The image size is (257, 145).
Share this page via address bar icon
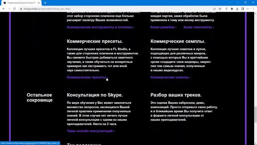pyautogui.click(x=214, y=9)
